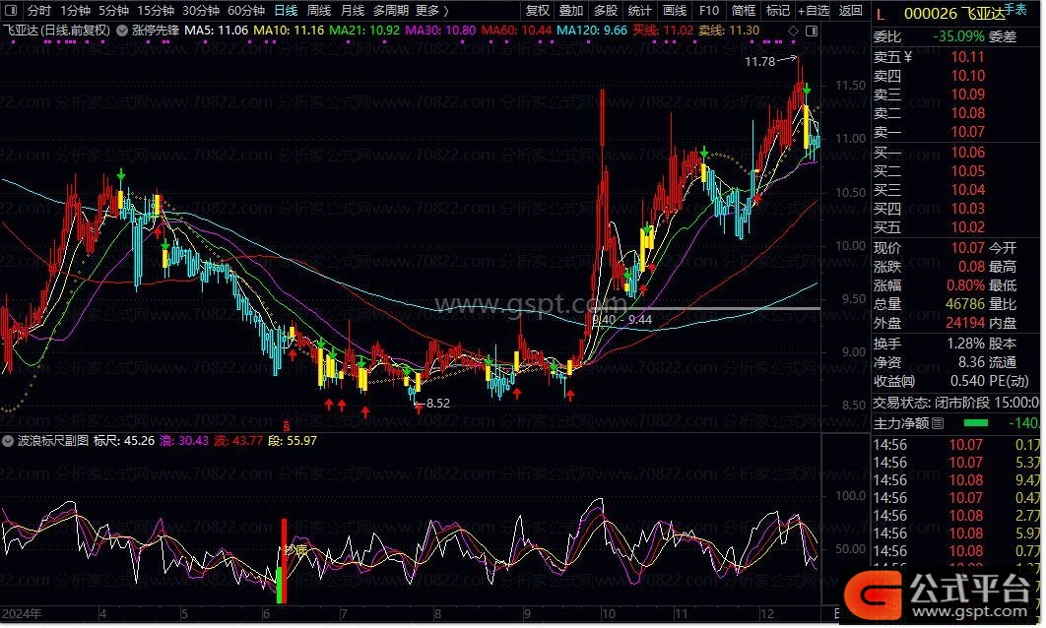Image resolution: width=1046 pixels, height=628 pixels.
Task: Expand the 更多 period options
Action: (x=431, y=11)
